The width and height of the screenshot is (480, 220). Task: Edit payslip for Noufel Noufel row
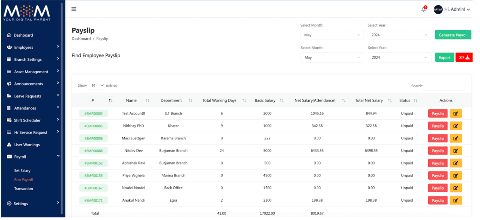point(456,188)
